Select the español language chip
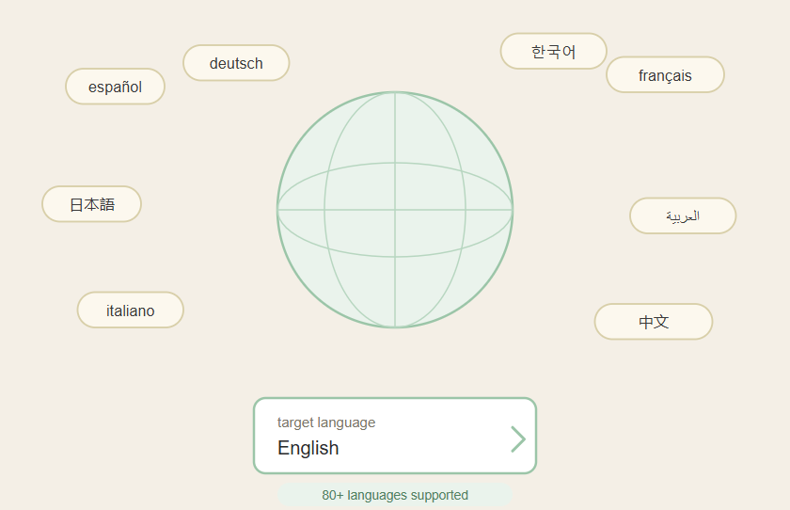This screenshot has height=510, width=790. pyautogui.click(x=115, y=87)
